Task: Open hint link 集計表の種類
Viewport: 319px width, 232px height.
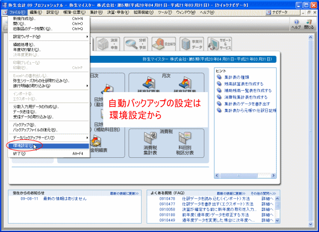Action: [x=236, y=77]
